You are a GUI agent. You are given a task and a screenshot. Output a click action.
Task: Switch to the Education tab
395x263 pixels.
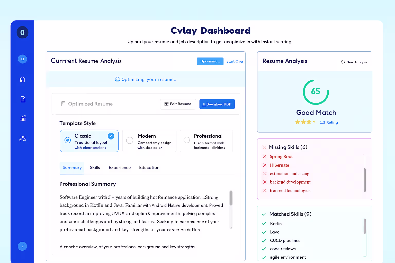[149, 167]
